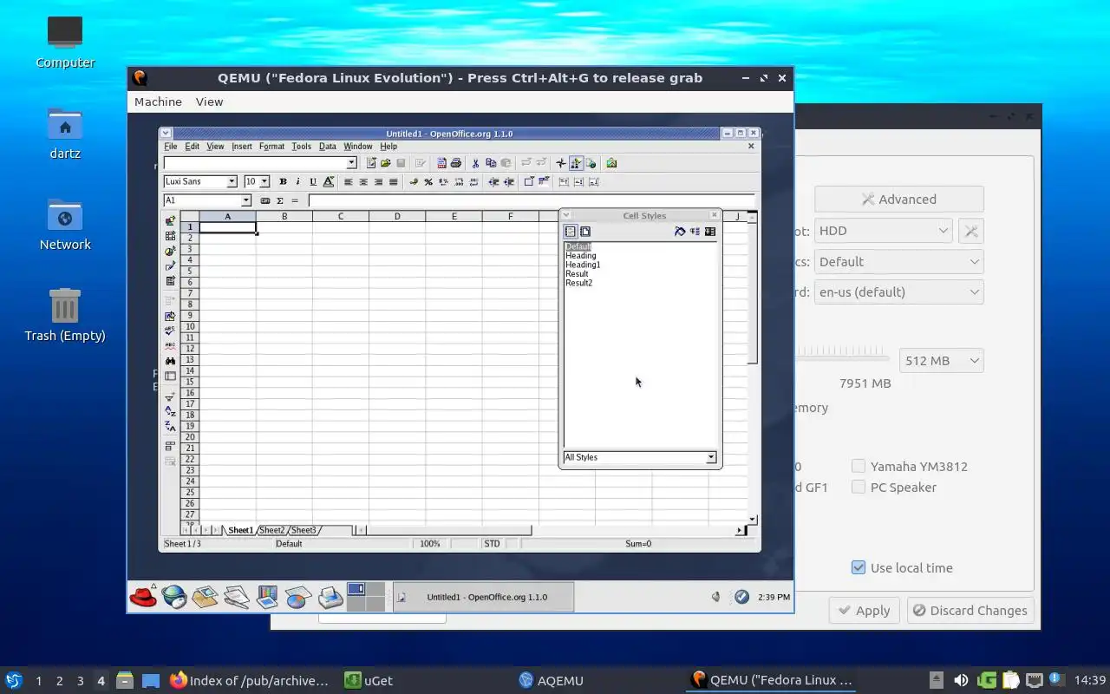The height and width of the screenshot is (694, 1110).
Task: Click Fill Format Mode paint bucket in Cell Styles
Action: 680,232
